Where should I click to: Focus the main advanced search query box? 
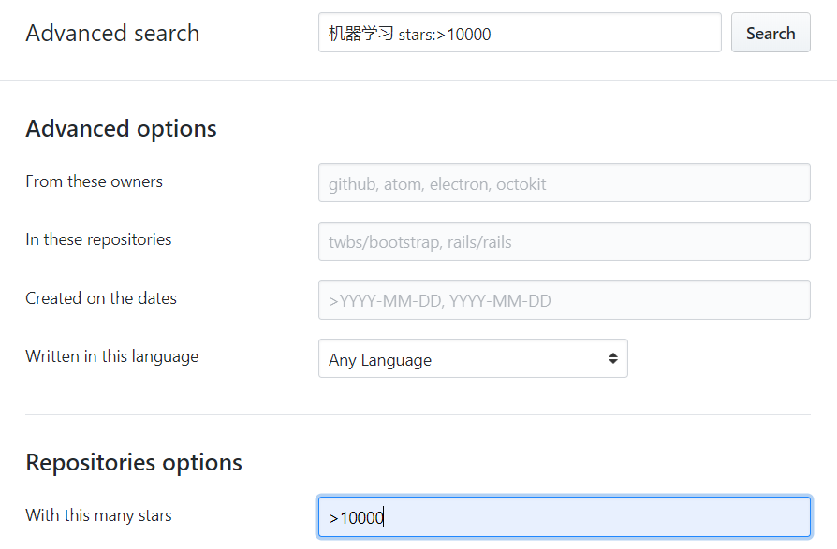520,33
